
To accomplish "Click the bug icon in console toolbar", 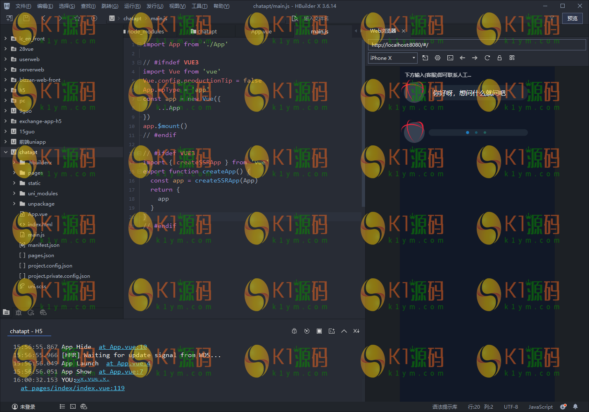I will click(x=294, y=331).
